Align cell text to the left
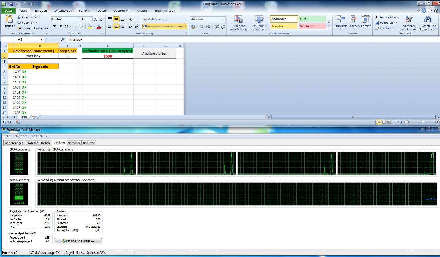This screenshot has width=440, height=257. click(x=110, y=26)
